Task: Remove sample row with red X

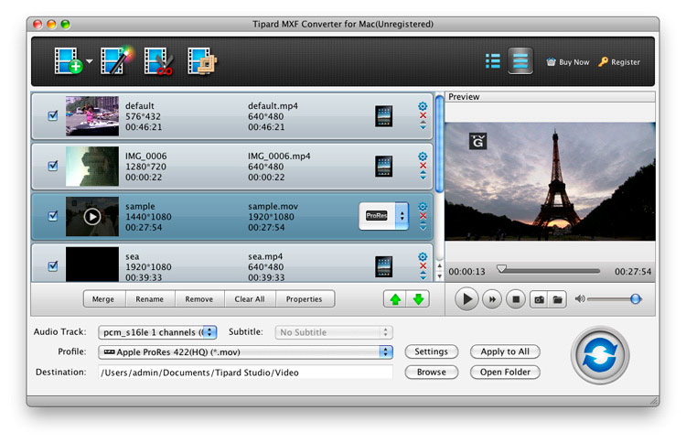Action: tap(423, 216)
